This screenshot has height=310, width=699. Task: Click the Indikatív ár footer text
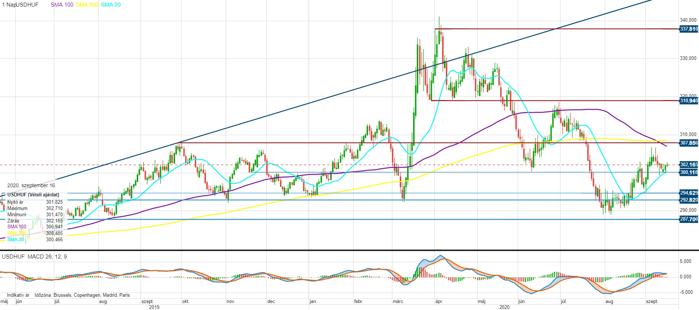pyautogui.click(x=18, y=295)
